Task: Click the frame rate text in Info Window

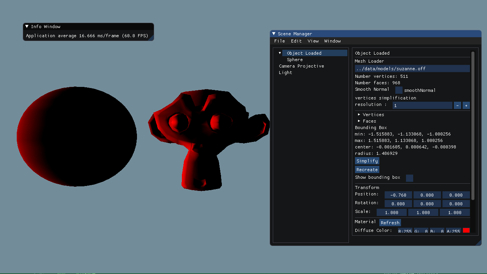Action: pos(87,36)
